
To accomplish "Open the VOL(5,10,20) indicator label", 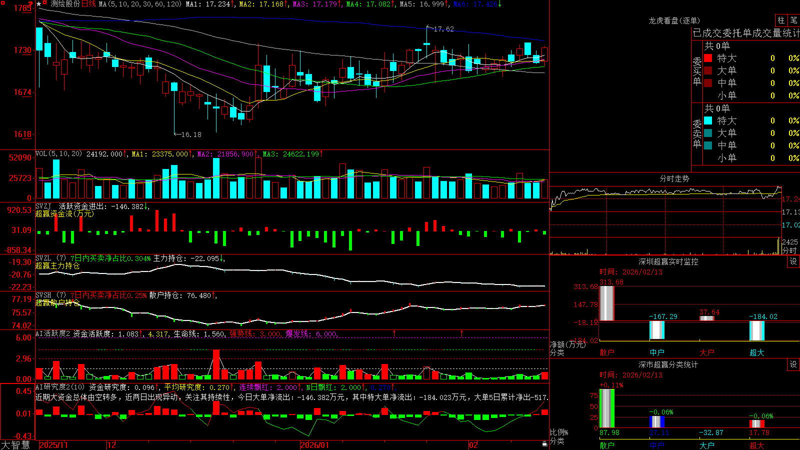I will 58,153.
